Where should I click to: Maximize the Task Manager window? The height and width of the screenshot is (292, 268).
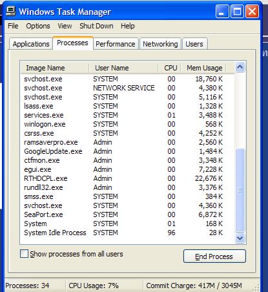point(237,12)
